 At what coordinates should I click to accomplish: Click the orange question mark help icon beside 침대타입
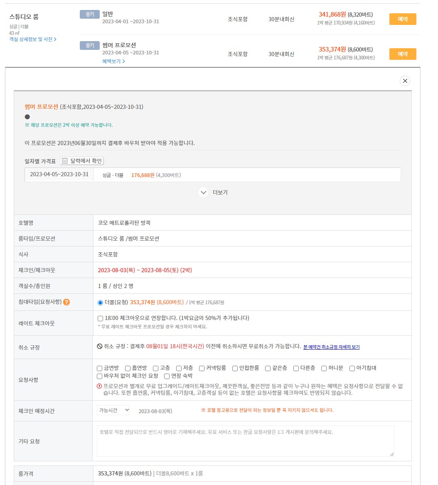point(66,302)
